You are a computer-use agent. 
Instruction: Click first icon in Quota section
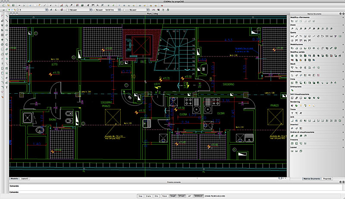tap(292, 36)
